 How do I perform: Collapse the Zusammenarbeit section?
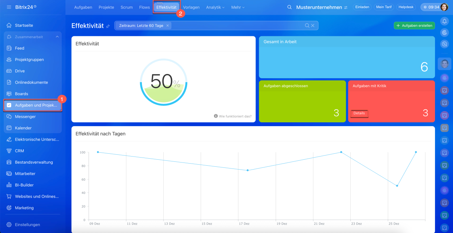pyautogui.click(x=57, y=37)
